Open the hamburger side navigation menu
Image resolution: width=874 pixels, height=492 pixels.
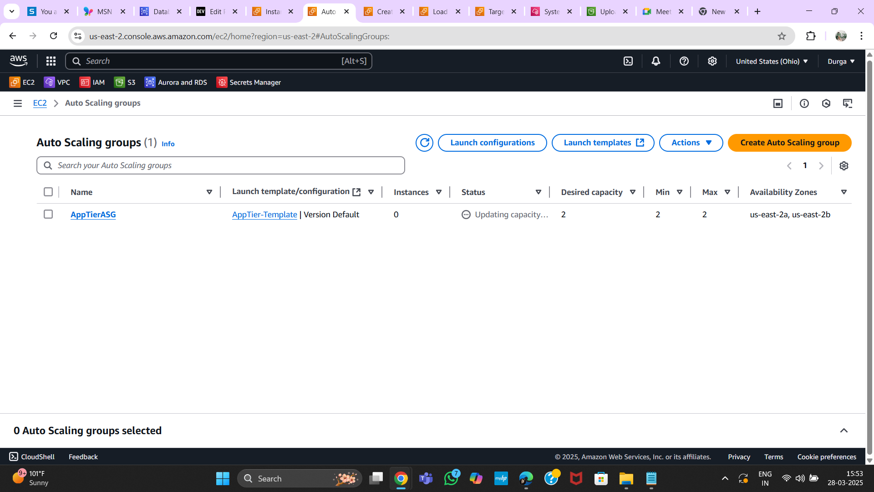coord(18,103)
